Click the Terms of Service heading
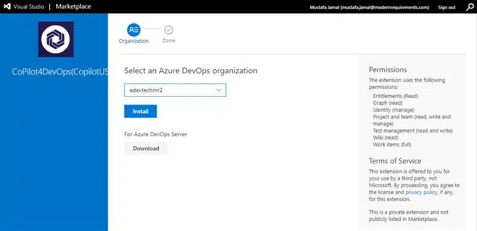The image size is (477, 231). (395, 161)
